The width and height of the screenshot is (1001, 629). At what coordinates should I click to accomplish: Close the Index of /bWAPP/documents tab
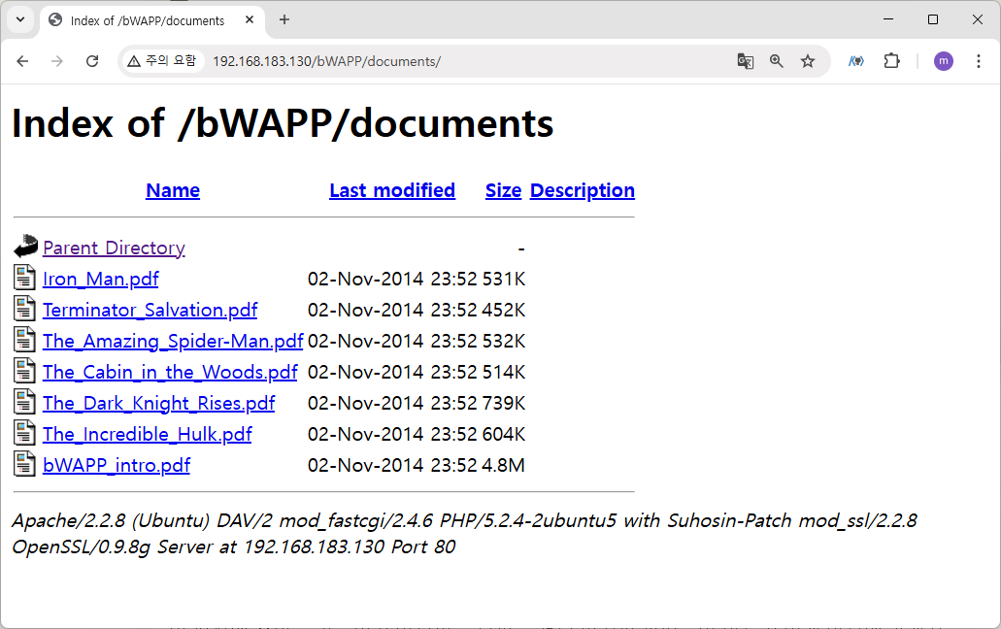click(x=250, y=19)
